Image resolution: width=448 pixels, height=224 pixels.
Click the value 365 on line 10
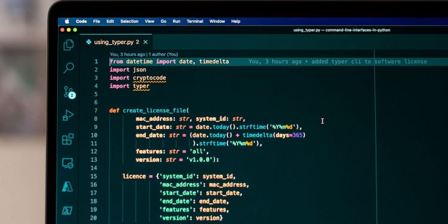coord(297,135)
